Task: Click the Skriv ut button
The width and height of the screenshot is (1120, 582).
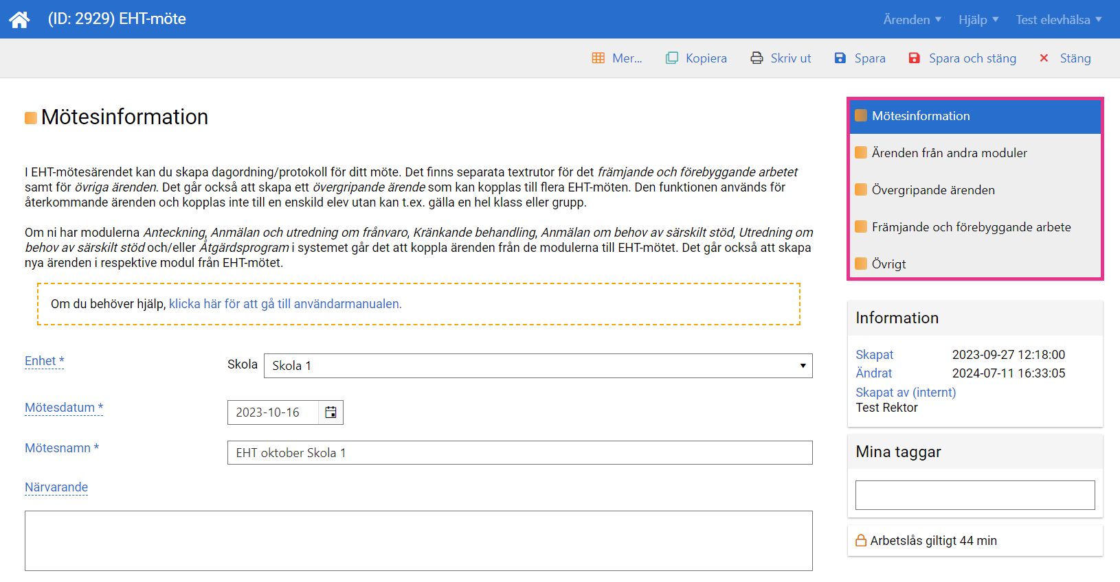Action: pos(781,58)
